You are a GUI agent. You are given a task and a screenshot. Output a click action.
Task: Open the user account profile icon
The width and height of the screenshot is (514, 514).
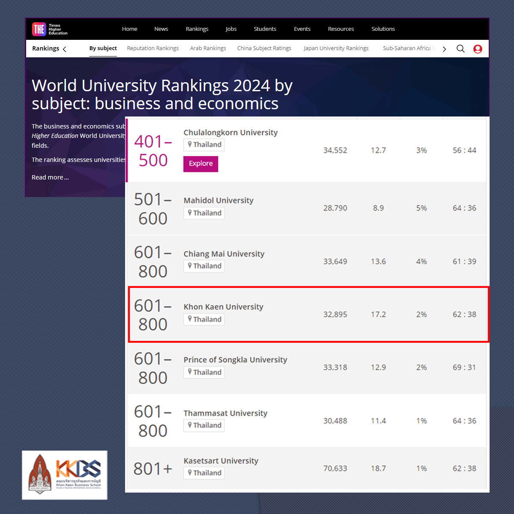(478, 49)
